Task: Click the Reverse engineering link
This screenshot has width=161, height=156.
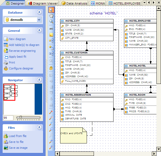Action: point(22,51)
